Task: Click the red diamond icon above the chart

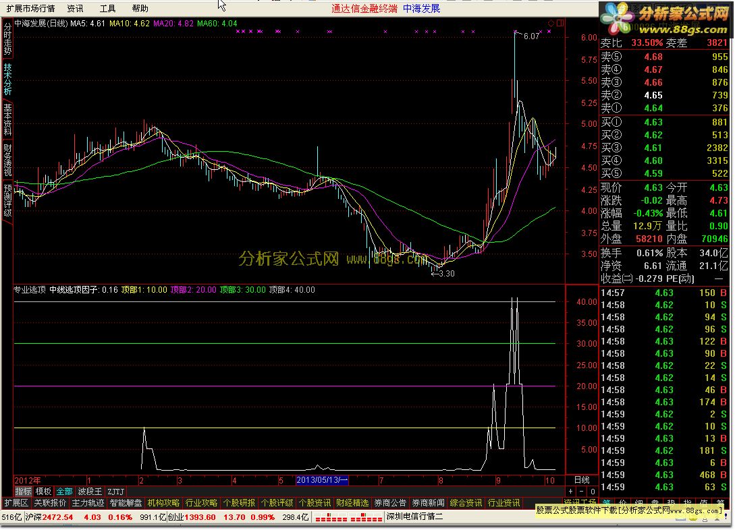Action: point(551,23)
